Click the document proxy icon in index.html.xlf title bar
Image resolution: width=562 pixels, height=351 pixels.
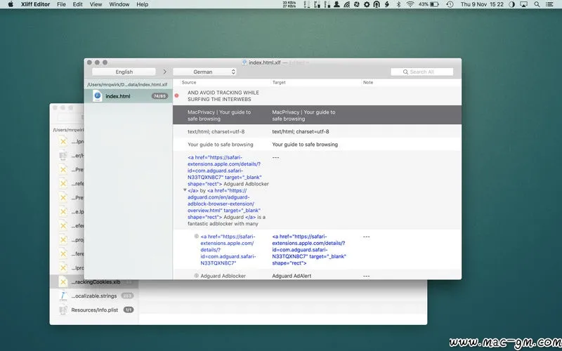tap(244, 62)
